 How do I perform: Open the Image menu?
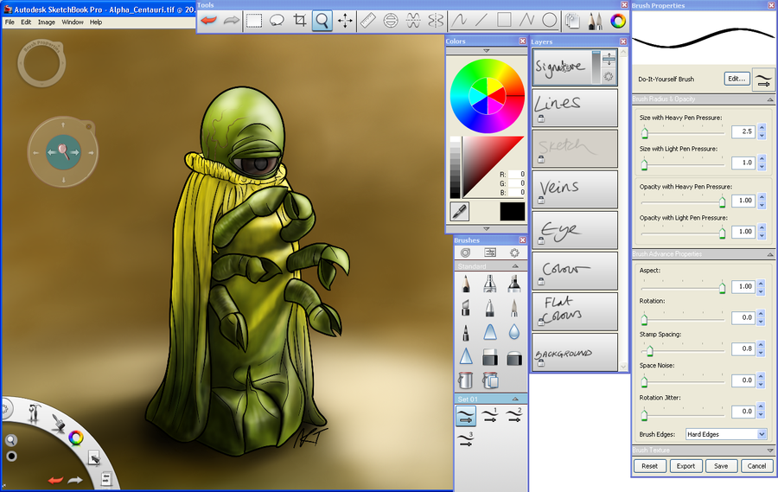tap(47, 22)
